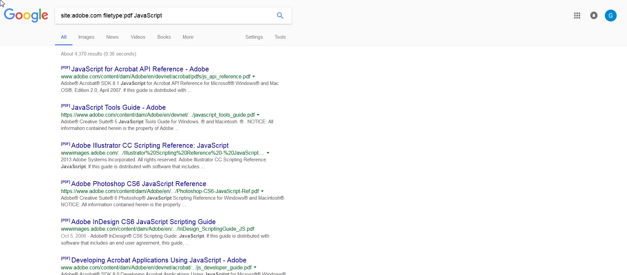The width and height of the screenshot is (627, 275).
Task: Switch to the Videos tab
Action: tap(138, 37)
